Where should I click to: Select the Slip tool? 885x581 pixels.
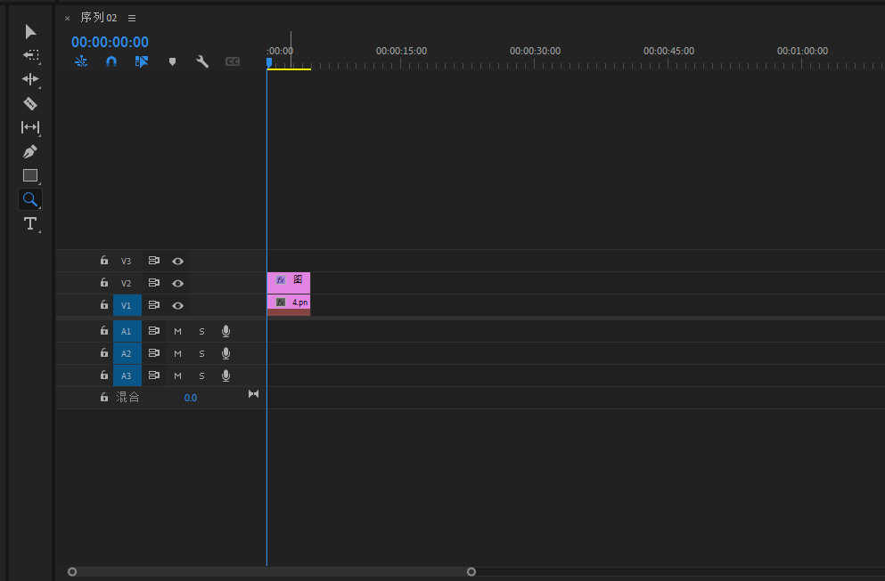click(30, 127)
